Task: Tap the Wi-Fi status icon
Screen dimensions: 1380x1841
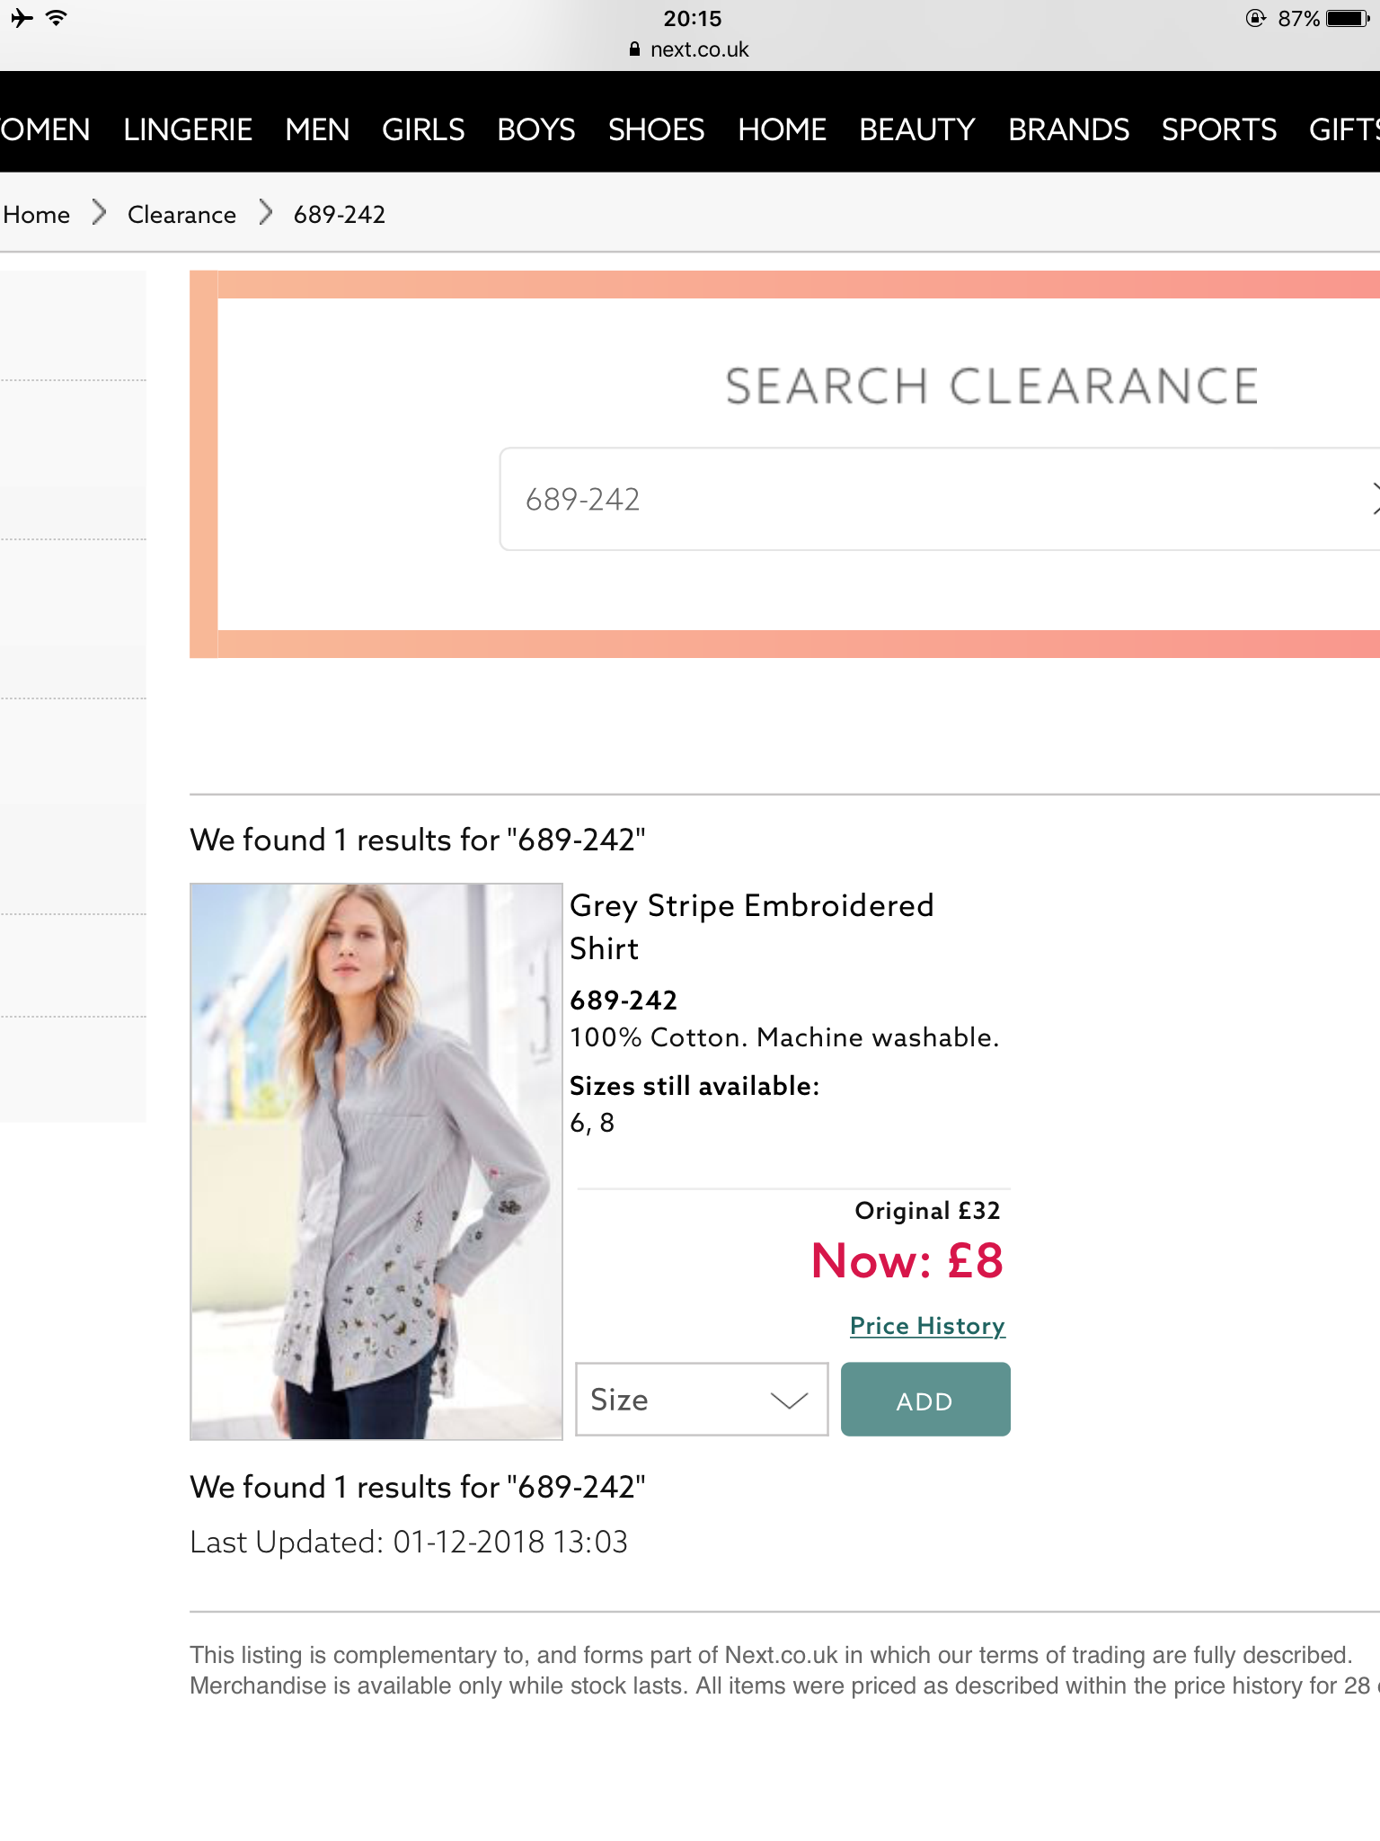Action: tap(57, 18)
